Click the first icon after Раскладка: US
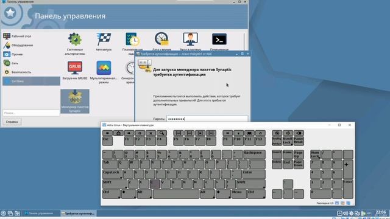This screenshot has width=390, height=219. pyautogui.click(x=337, y=203)
